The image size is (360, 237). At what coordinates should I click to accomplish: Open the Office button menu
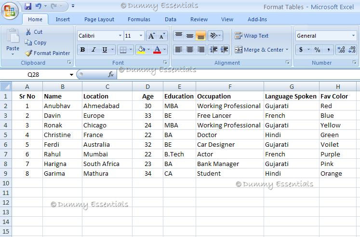coord(10,10)
